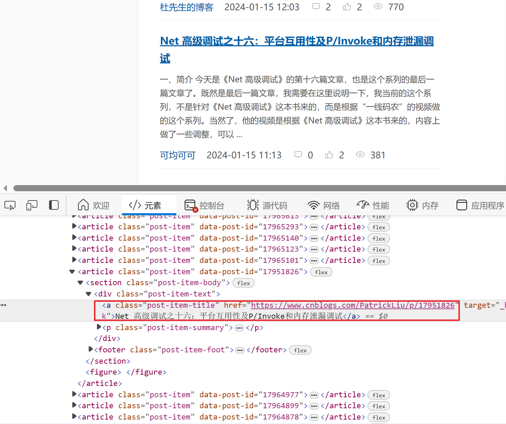
Task: Collapse the div post-item-text node
Action: [x=88, y=294]
